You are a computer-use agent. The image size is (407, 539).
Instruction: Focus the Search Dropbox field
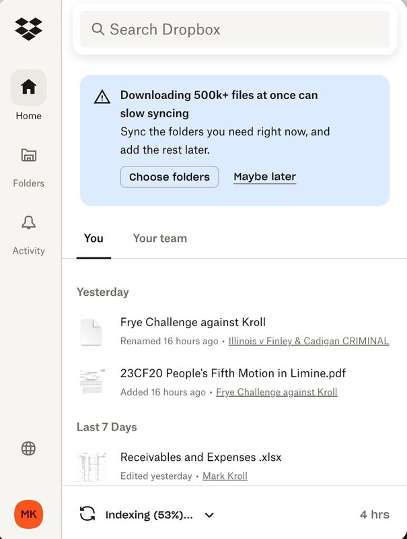(x=242, y=29)
